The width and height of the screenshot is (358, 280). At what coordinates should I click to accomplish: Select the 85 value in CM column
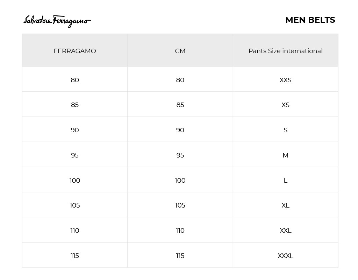pyautogui.click(x=180, y=105)
